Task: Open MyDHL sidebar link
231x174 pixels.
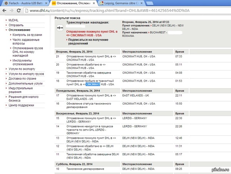Action: tap(13, 20)
